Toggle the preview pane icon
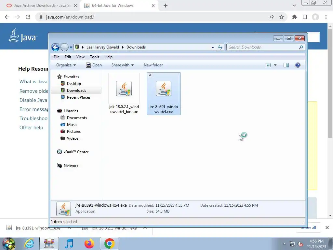Image resolution: width=333 pixels, height=250 pixels. coord(286,65)
